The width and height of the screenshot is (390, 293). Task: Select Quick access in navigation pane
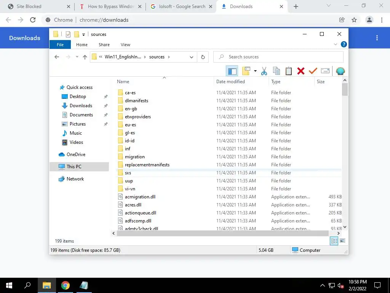tap(79, 87)
